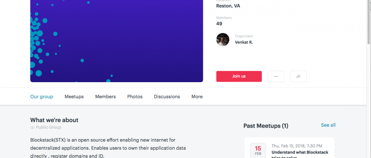Click Venkat R.'s organizer avatar photo
This screenshot has width=371, height=158.
tap(223, 39)
